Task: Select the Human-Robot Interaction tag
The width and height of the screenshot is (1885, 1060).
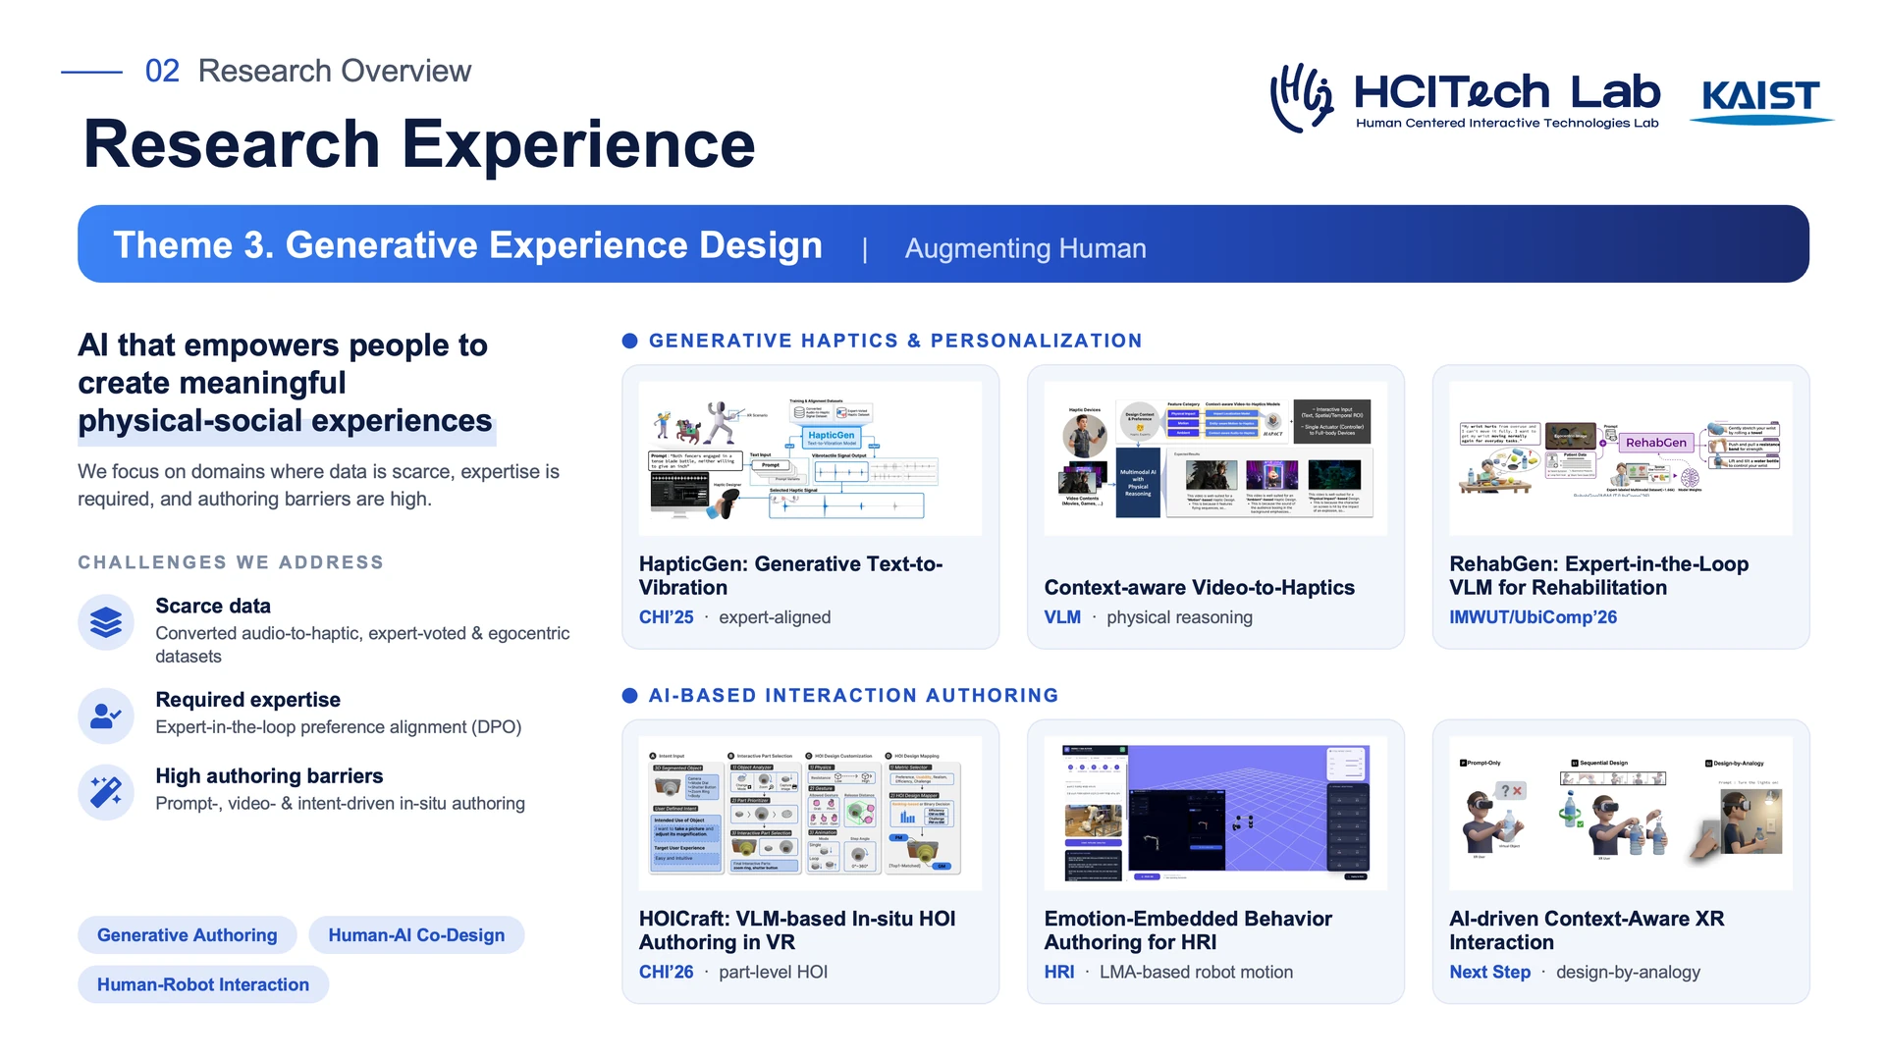Action: point(203,984)
